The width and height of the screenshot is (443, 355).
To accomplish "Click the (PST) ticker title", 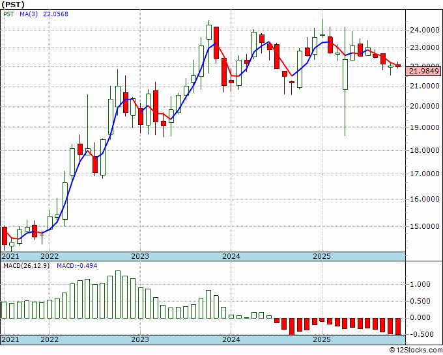I will 13,5.
